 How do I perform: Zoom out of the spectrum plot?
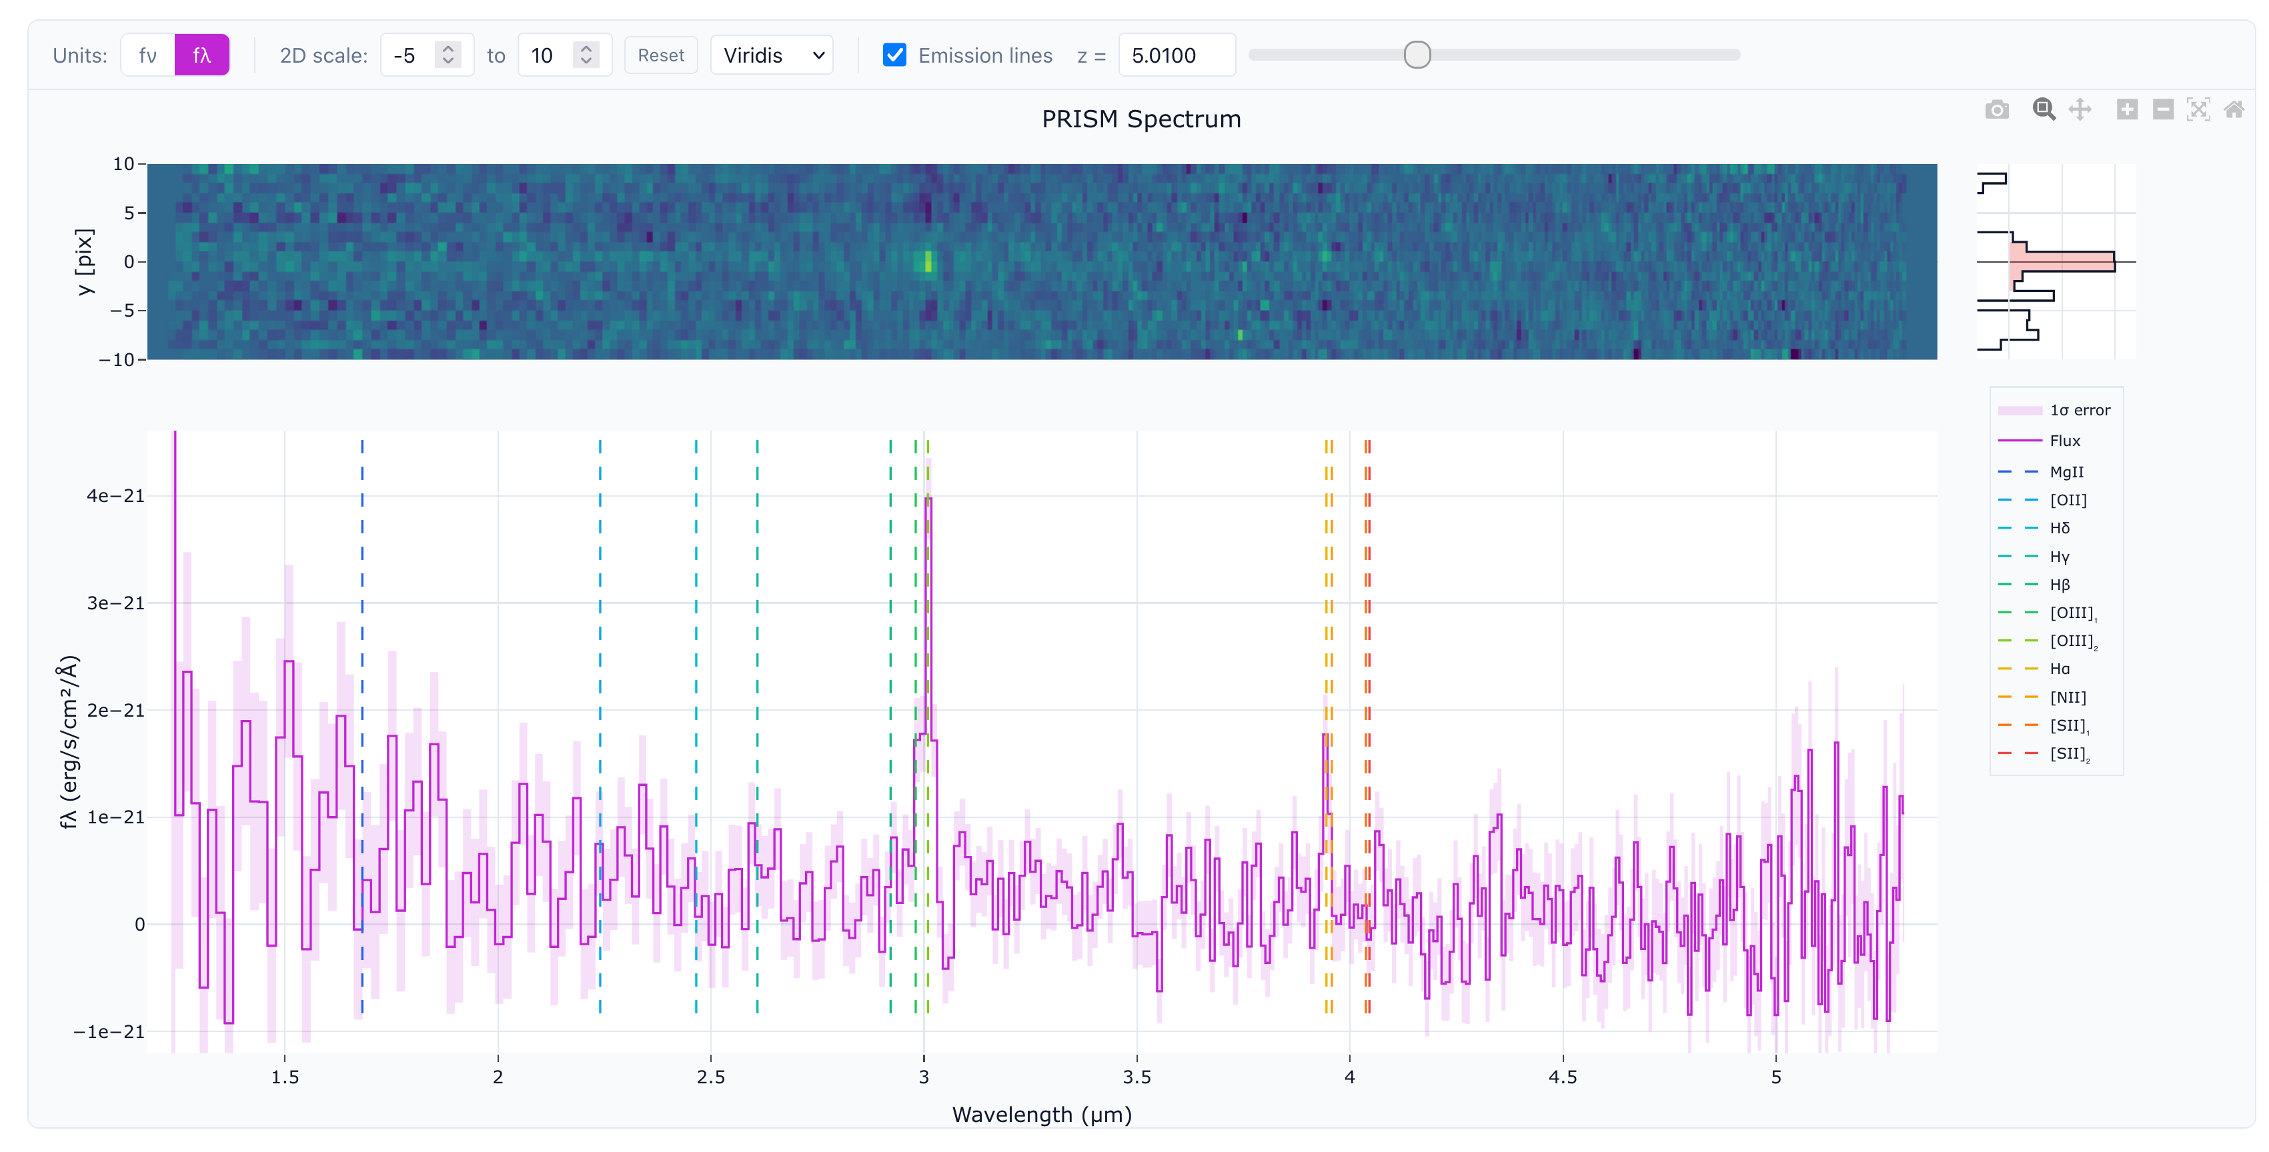pos(2164,109)
